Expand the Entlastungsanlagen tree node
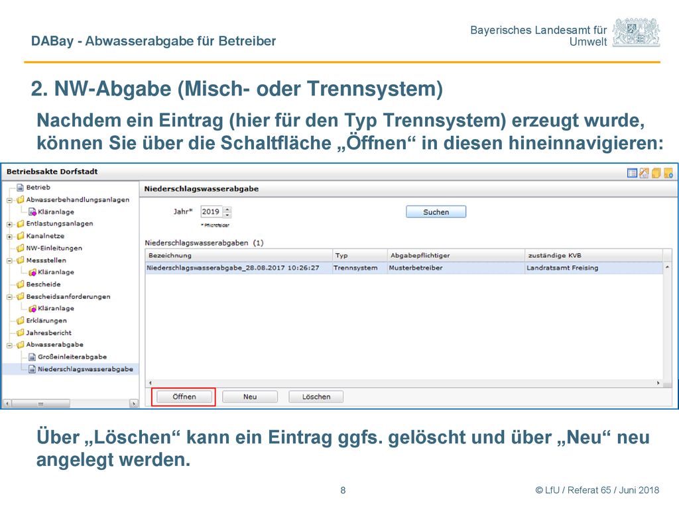679x509 pixels. click(x=9, y=224)
